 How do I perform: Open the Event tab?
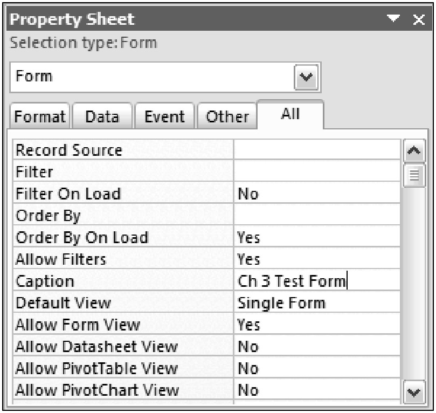[x=165, y=116]
